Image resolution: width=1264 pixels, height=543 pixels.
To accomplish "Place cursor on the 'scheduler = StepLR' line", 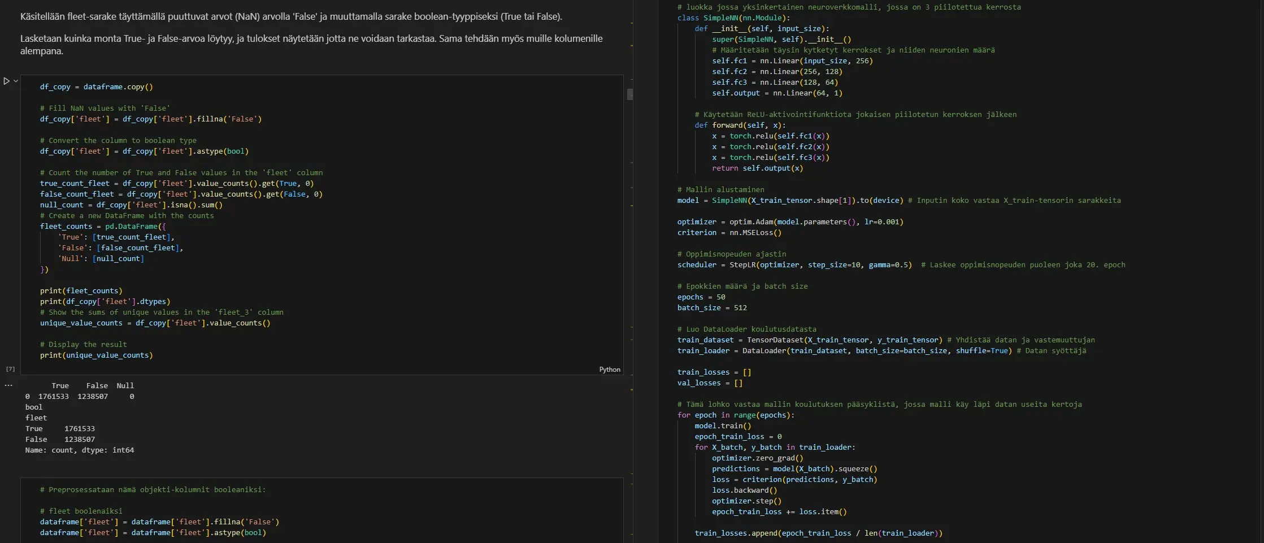I will click(x=794, y=265).
